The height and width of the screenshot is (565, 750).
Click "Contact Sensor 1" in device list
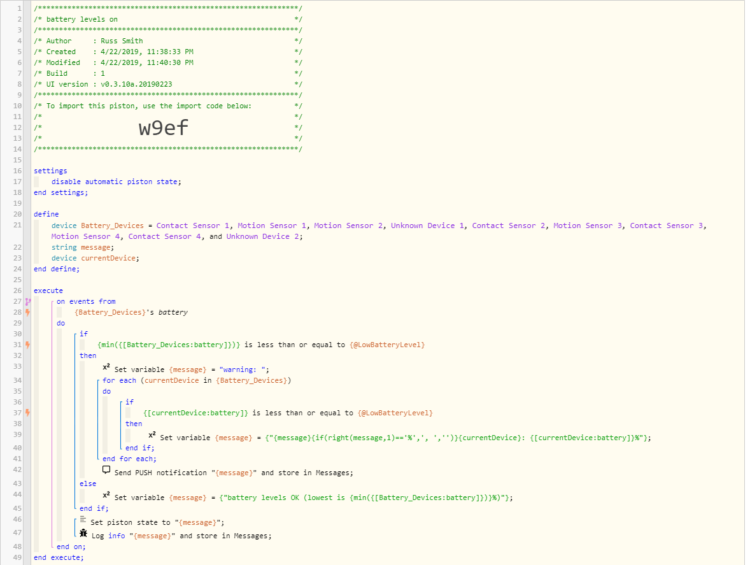193,225
